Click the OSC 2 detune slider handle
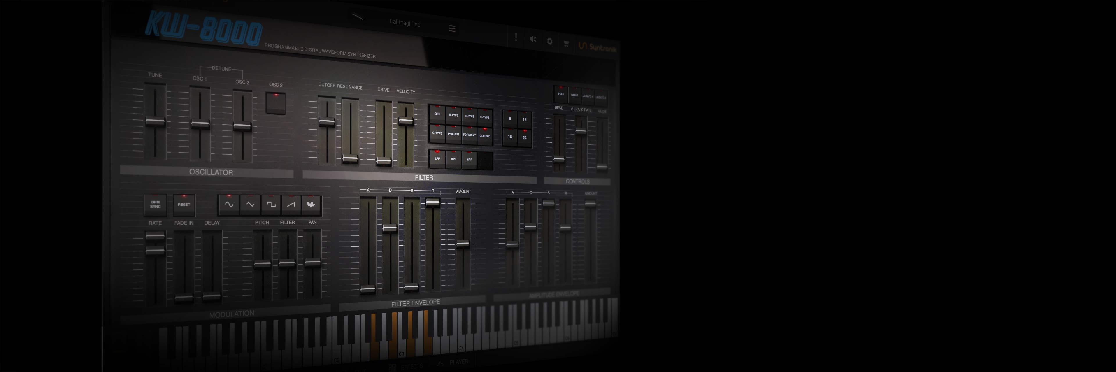Screen dimensions: 1116x372 tap(242, 126)
